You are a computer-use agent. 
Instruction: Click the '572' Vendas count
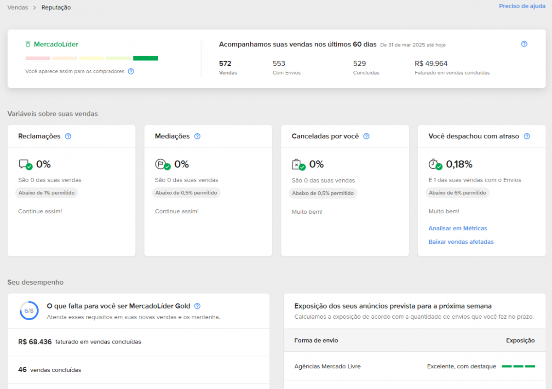[x=225, y=63]
